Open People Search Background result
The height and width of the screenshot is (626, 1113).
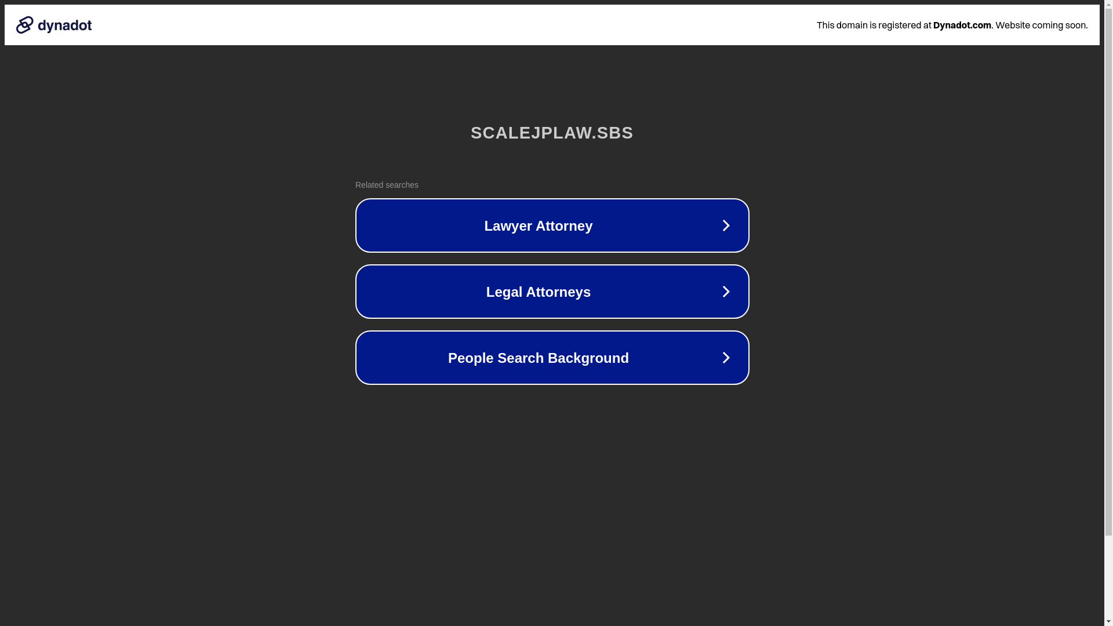552,358
